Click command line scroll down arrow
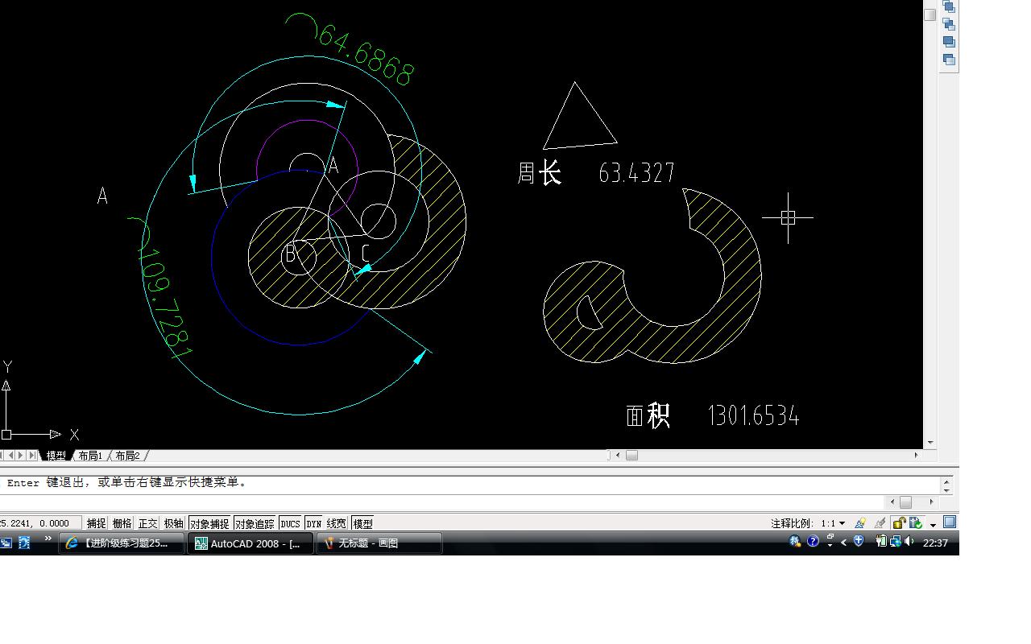The image size is (1031, 644). pos(947,489)
